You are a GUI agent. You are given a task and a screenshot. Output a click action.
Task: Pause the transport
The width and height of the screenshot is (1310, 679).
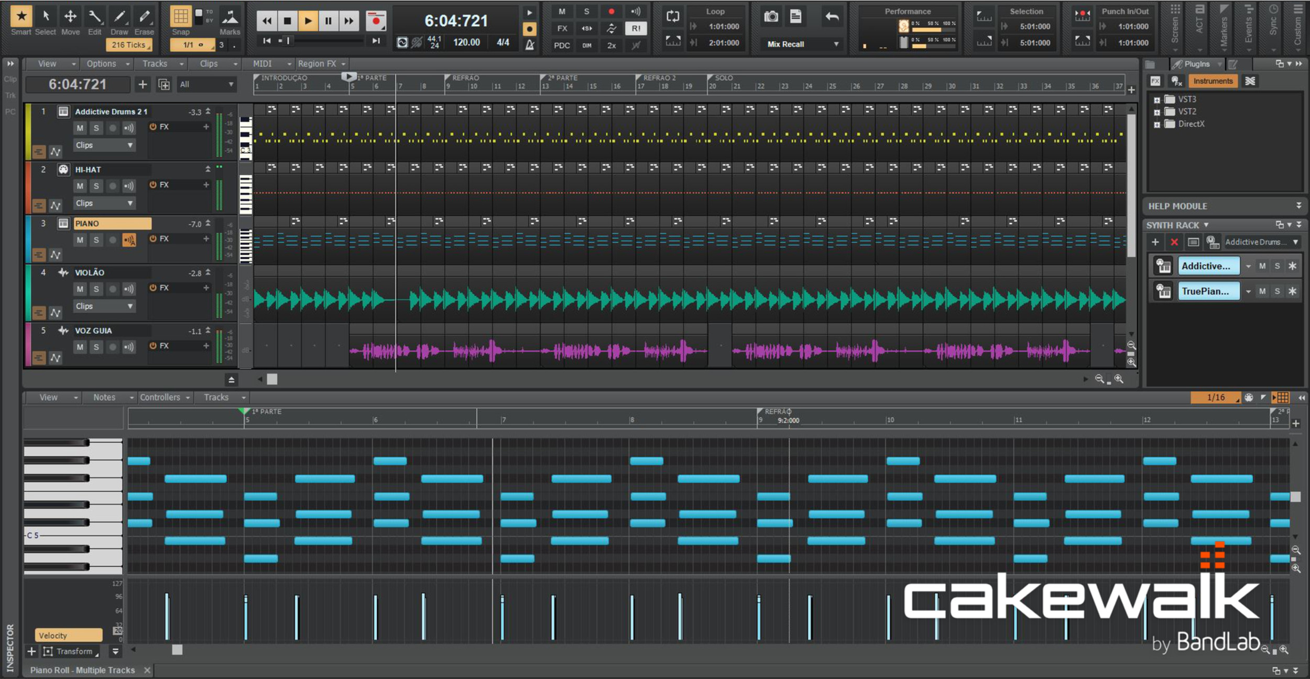click(x=328, y=21)
